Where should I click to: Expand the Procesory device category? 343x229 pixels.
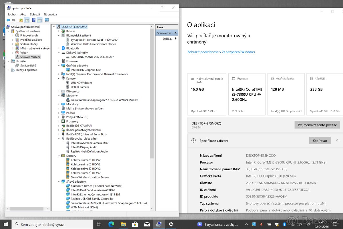pyautogui.click(x=59, y=121)
